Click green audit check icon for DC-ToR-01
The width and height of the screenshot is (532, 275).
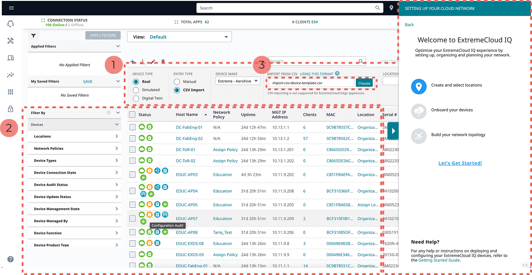(x=149, y=149)
